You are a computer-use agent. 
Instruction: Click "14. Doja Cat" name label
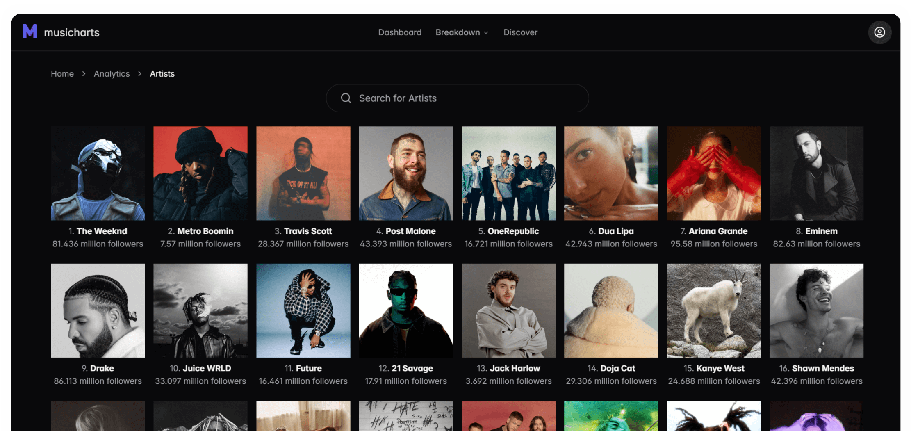point(611,368)
